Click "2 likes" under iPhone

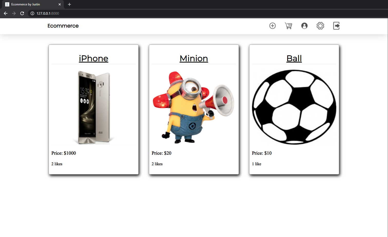coord(57,164)
